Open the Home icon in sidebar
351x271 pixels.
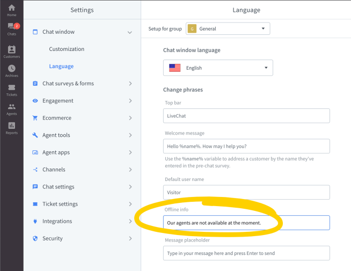(x=11, y=9)
